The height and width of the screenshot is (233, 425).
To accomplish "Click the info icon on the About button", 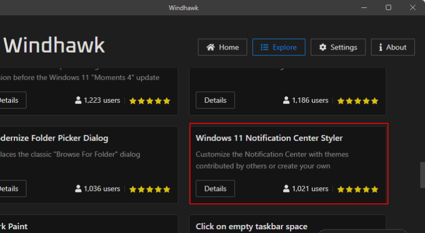I will point(380,47).
